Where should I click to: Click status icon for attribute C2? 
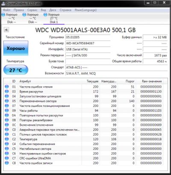point(7,139)
